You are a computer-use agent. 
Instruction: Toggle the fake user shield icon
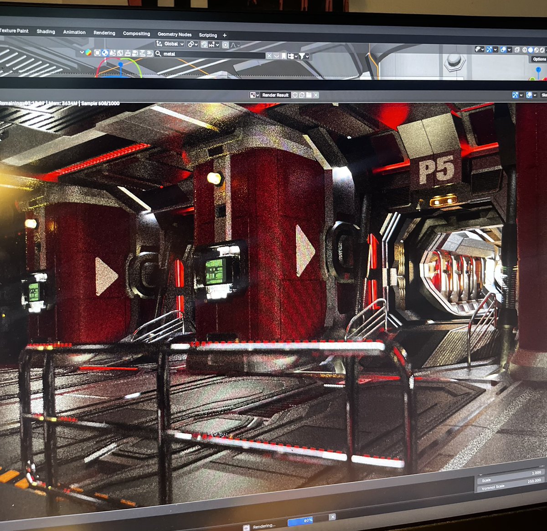(x=295, y=95)
